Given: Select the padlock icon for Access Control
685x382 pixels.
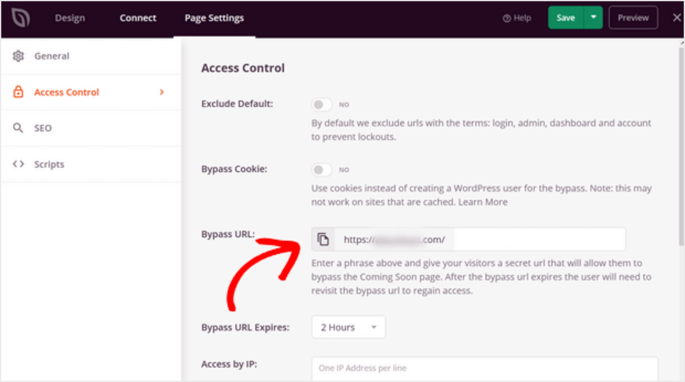Looking at the screenshot, I should (19, 92).
